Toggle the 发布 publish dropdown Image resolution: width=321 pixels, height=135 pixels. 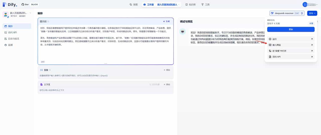coord(312,13)
